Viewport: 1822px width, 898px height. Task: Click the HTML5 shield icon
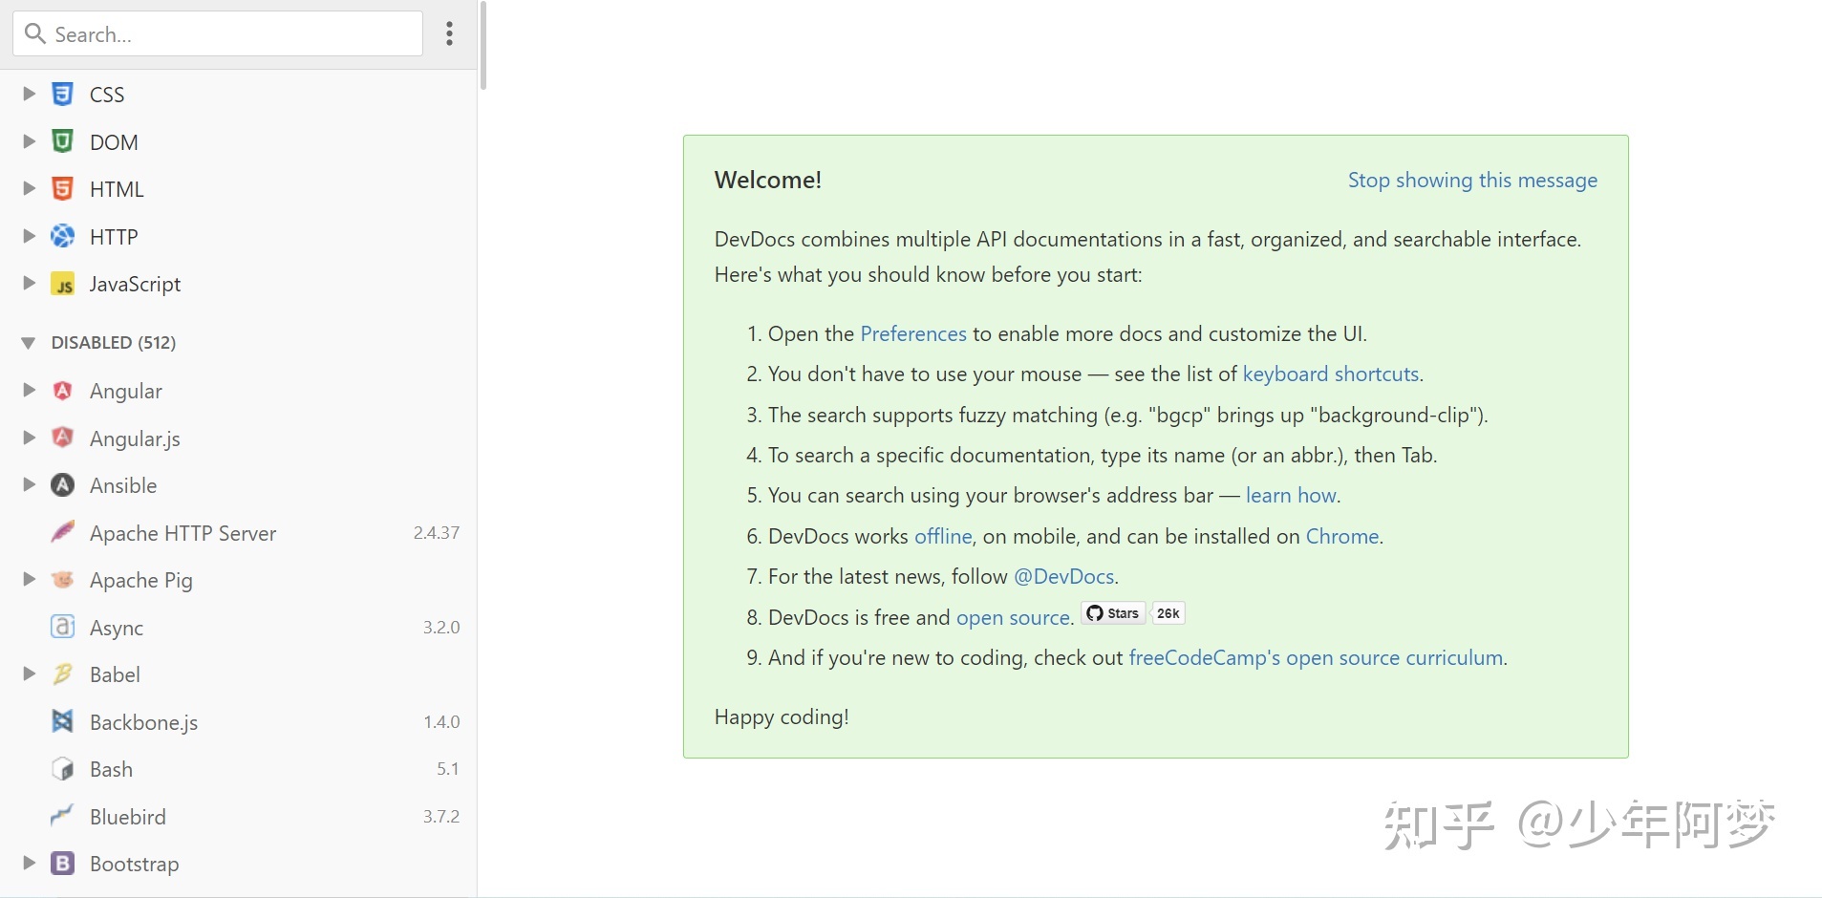(62, 189)
